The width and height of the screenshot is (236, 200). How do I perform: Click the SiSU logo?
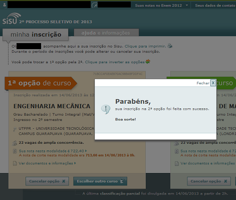click(x=12, y=19)
